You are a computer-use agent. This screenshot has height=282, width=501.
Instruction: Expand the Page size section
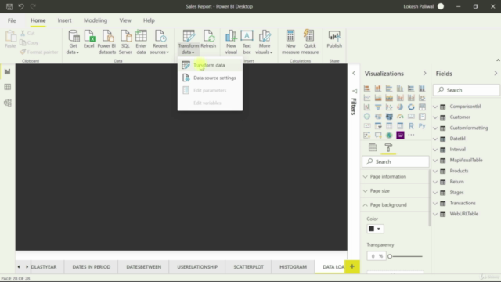395,190
